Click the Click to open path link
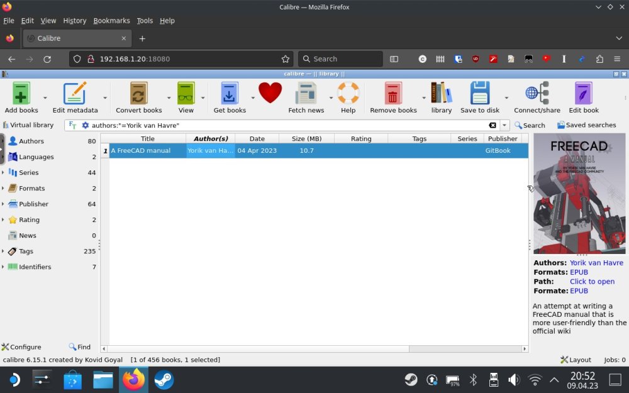 [592, 282]
